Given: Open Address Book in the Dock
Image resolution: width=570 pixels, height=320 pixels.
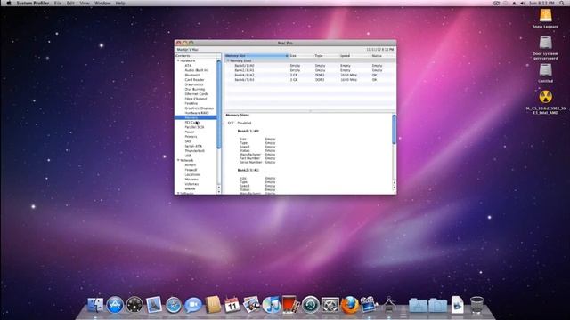Looking at the screenshot, I should 213,305.
